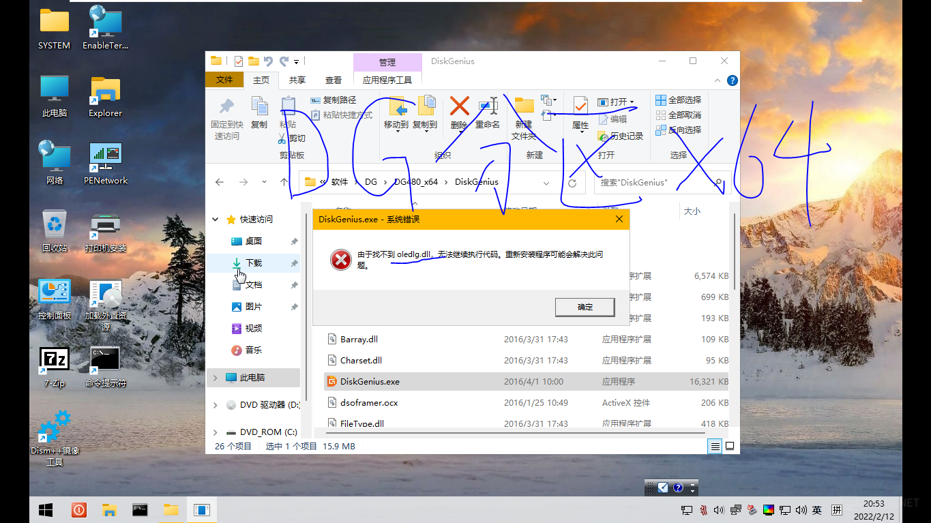Click 全部取消 in the select group
This screenshot has height=523, width=931.
[x=679, y=115]
